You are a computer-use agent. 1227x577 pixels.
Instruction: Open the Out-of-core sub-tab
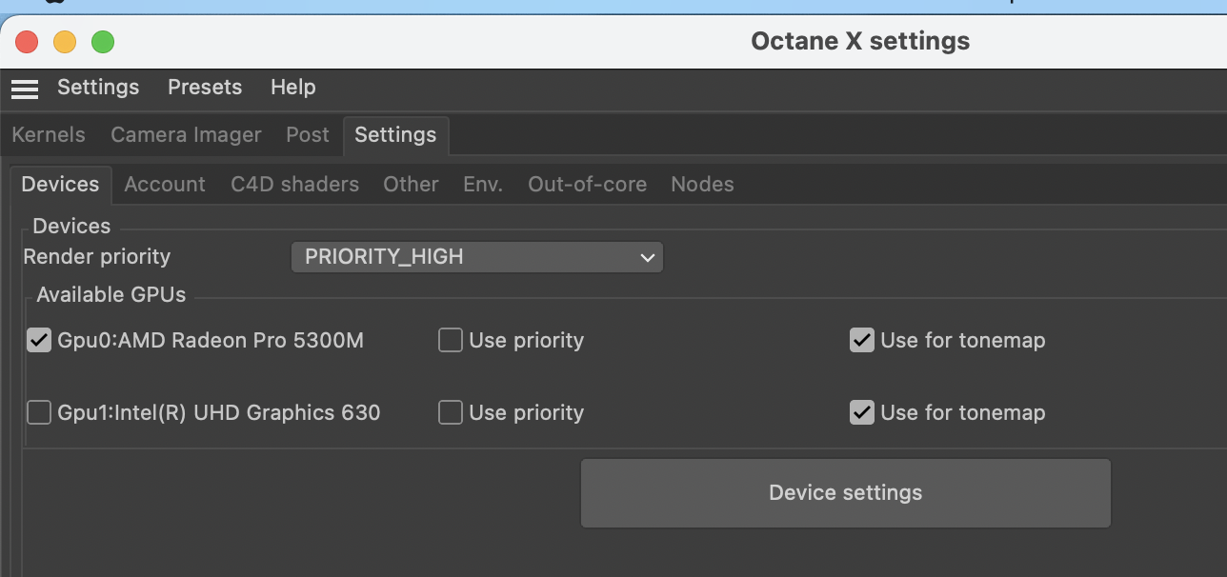[x=587, y=185]
